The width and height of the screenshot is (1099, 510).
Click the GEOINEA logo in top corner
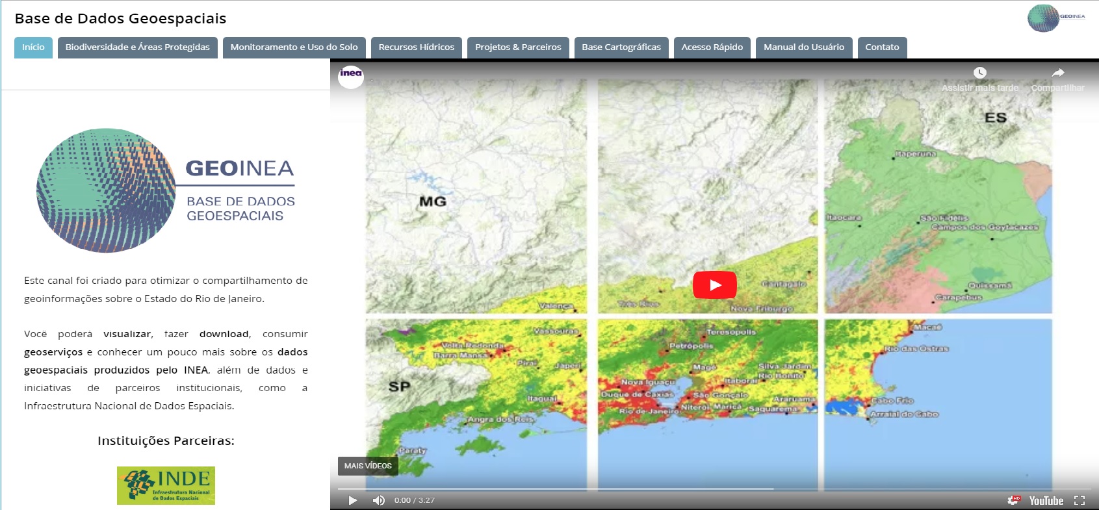tap(1056, 18)
